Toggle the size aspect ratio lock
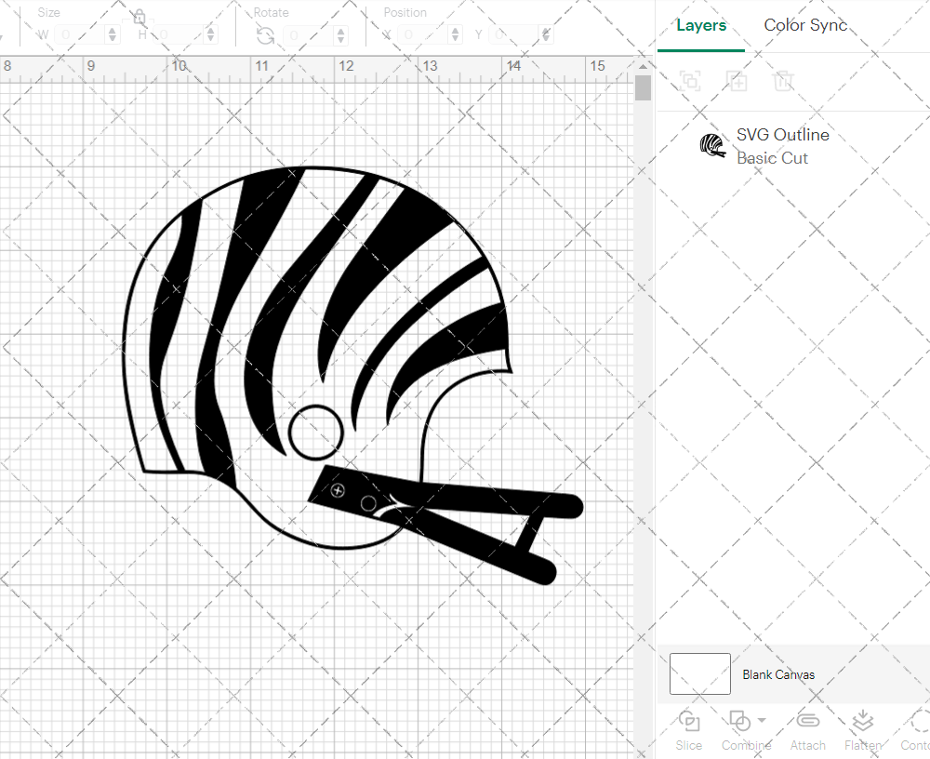Screen dimensions: 930x759 139,18
